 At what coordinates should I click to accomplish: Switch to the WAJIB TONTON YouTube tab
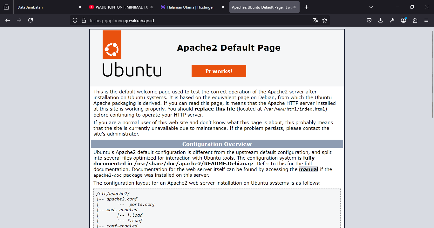pyautogui.click(x=121, y=7)
